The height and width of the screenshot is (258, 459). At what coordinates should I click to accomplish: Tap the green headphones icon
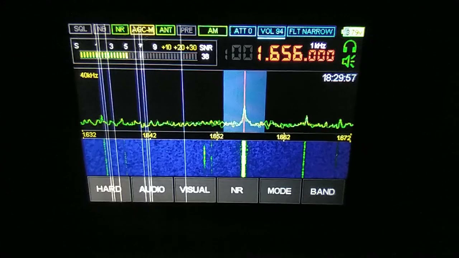coord(350,47)
